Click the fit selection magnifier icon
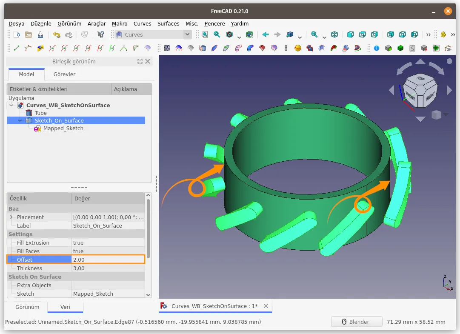This screenshot has width=460, height=334. [x=217, y=34]
